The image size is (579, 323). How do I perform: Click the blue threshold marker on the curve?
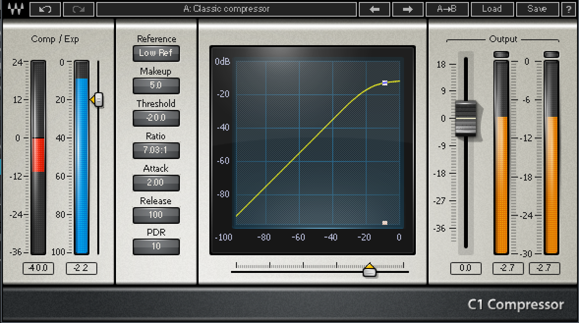point(385,83)
